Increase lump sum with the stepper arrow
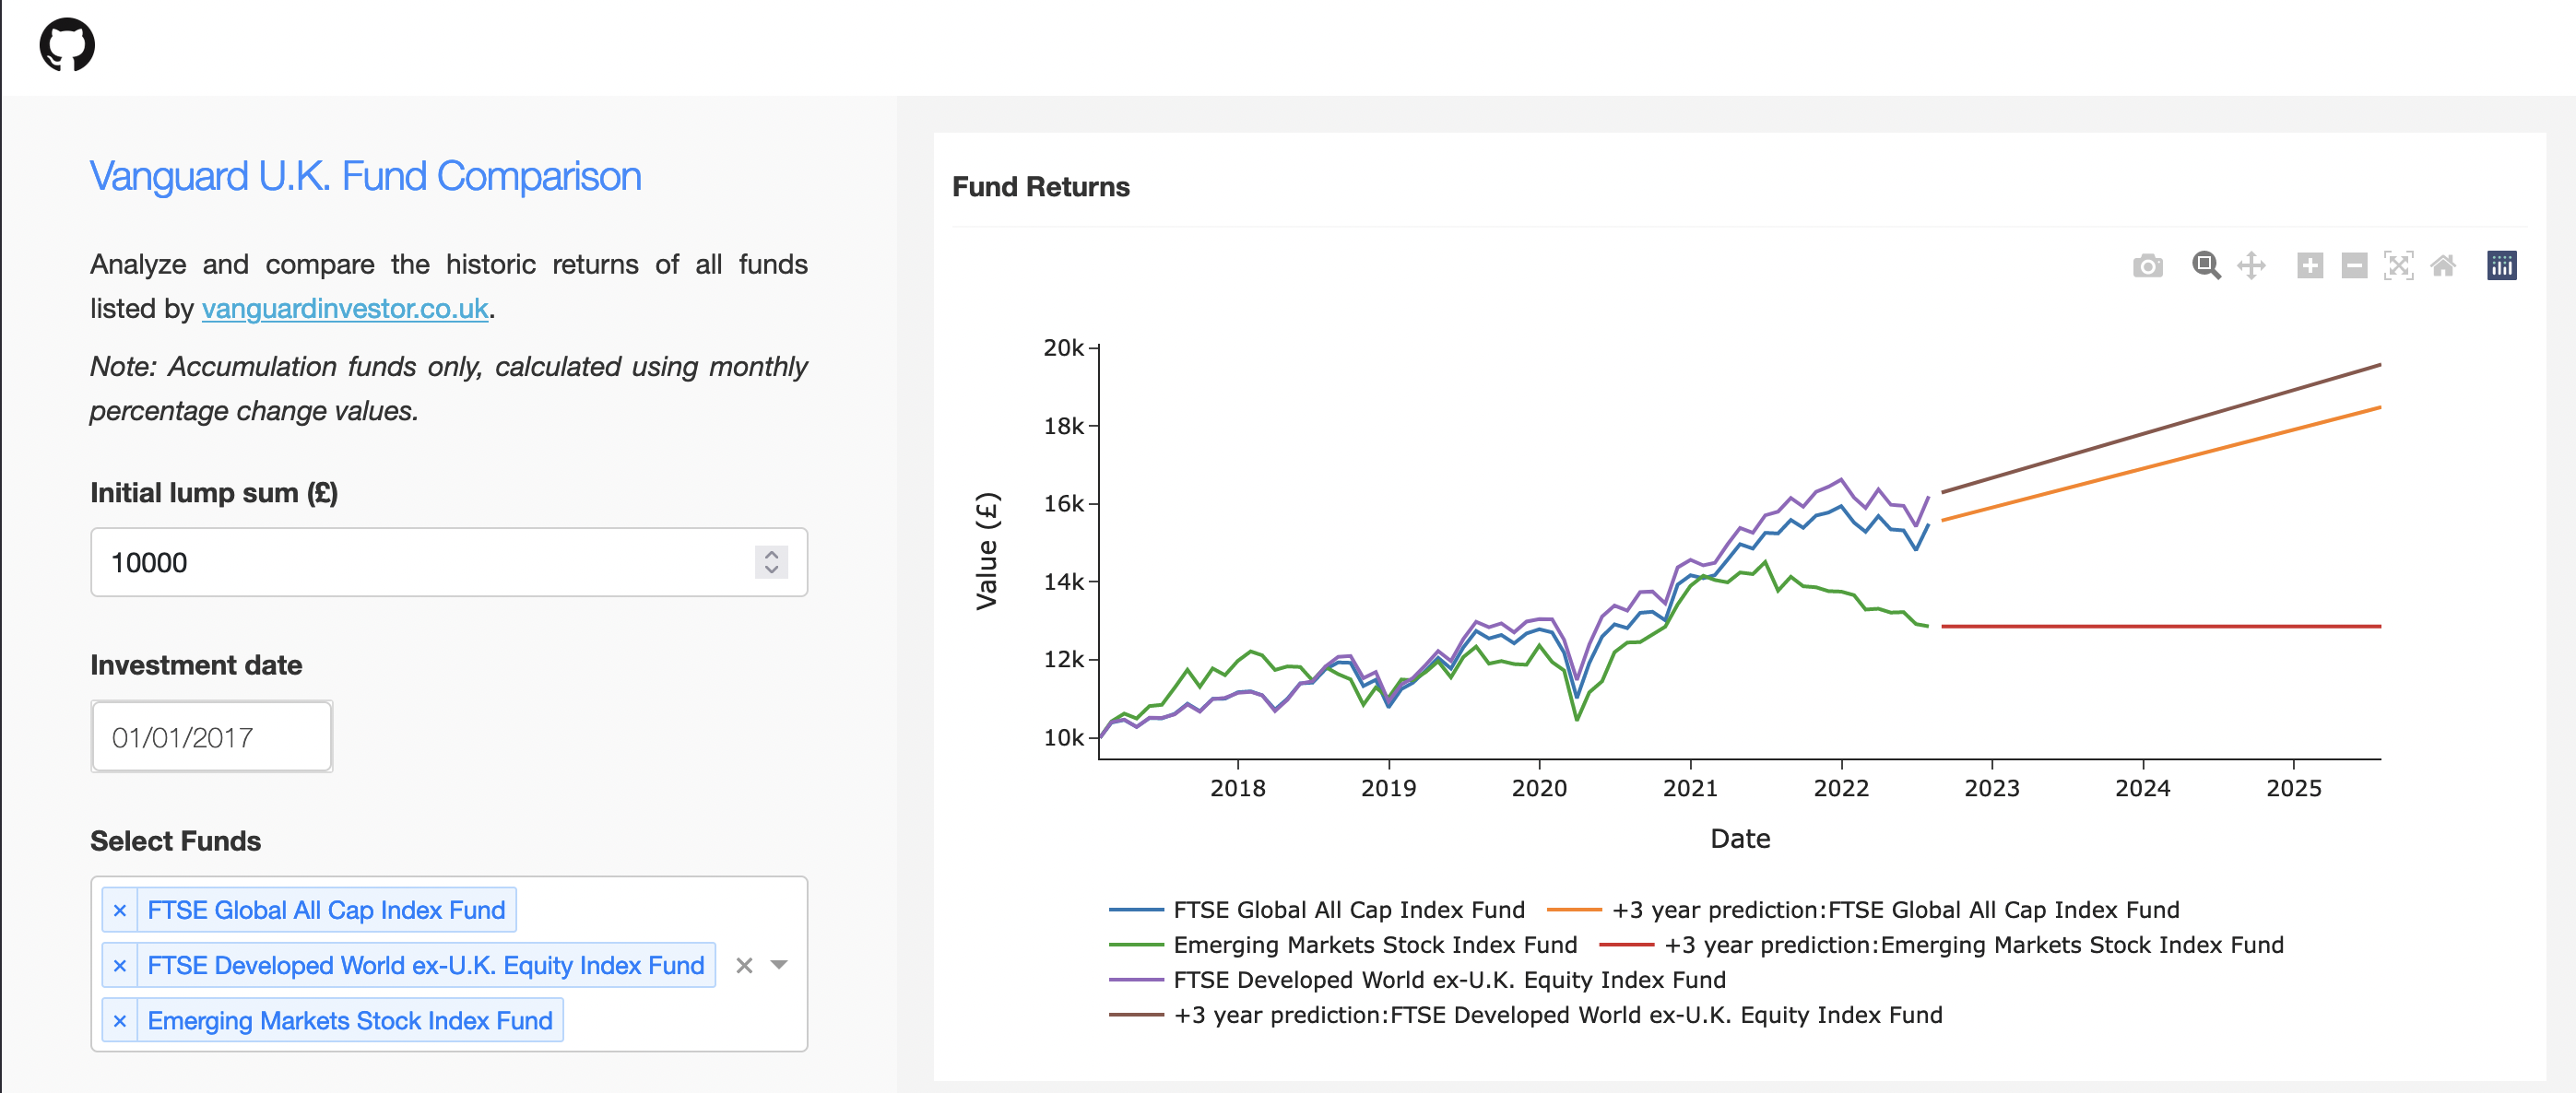The width and height of the screenshot is (2576, 1093). coord(771,554)
